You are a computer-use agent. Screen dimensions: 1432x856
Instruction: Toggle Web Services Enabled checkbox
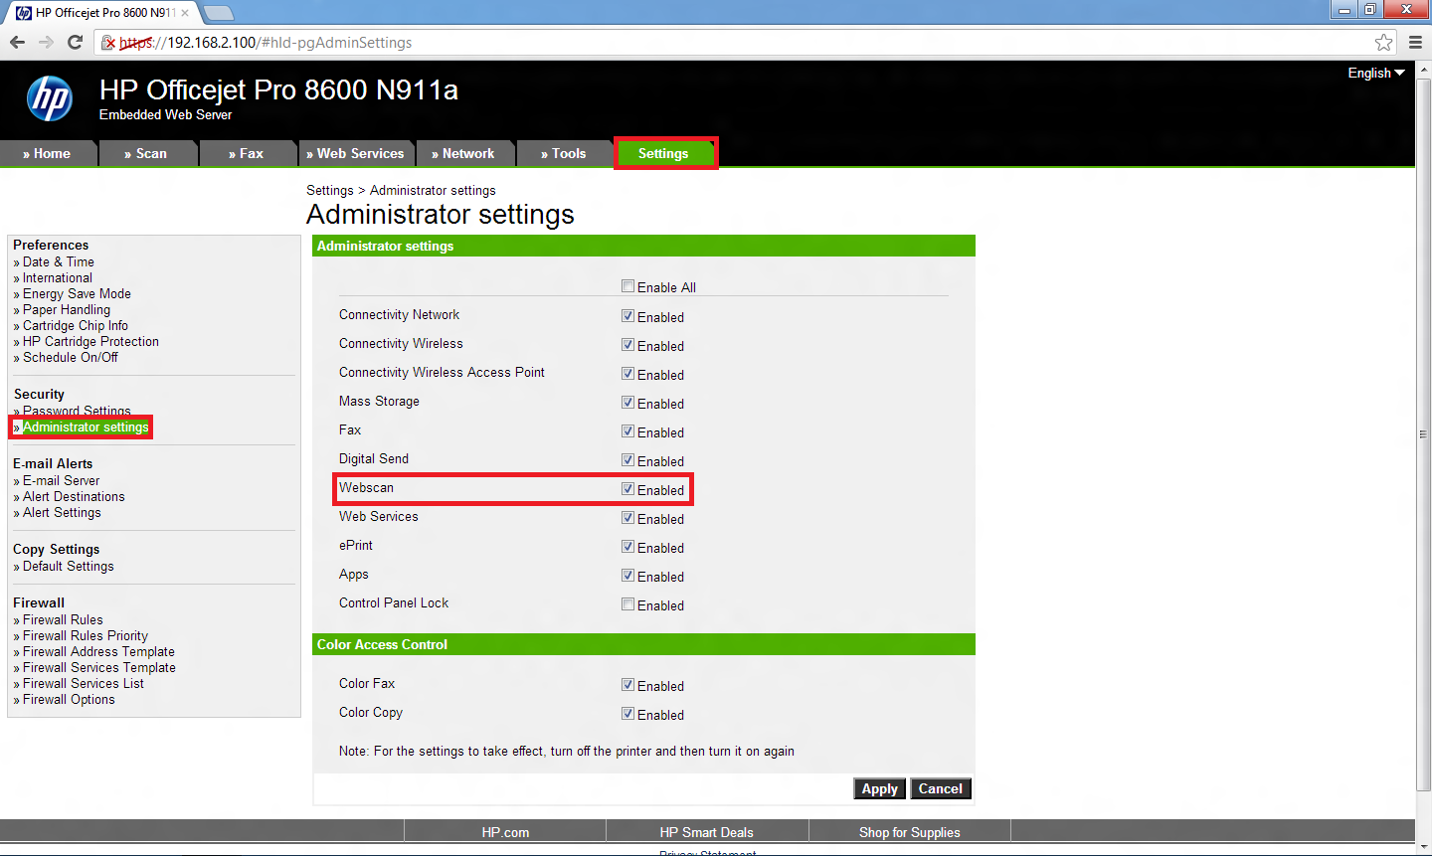[627, 518]
